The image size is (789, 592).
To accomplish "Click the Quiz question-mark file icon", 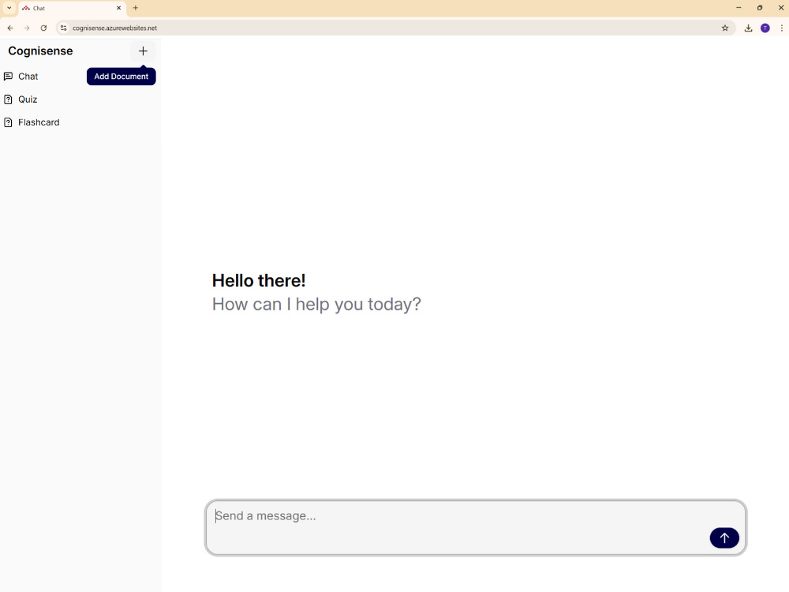I will 8,99.
